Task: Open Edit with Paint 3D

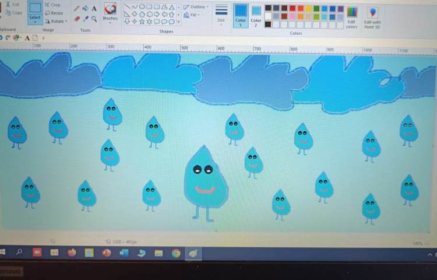Action: coord(372,16)
